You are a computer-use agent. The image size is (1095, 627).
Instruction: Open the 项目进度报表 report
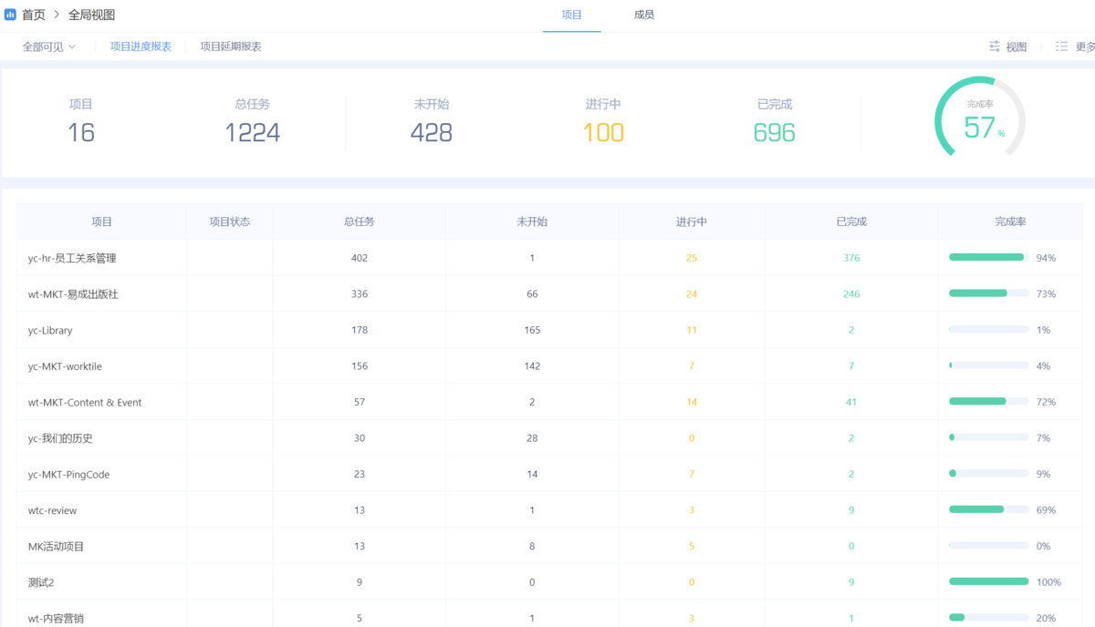point(141,46)
